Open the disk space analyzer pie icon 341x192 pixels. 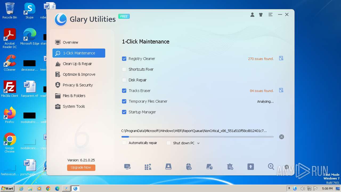209,167
